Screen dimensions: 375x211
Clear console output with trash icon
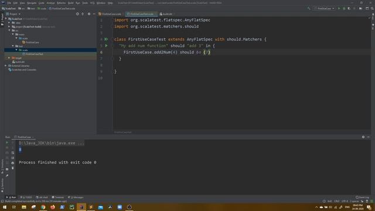click(13, 168)
